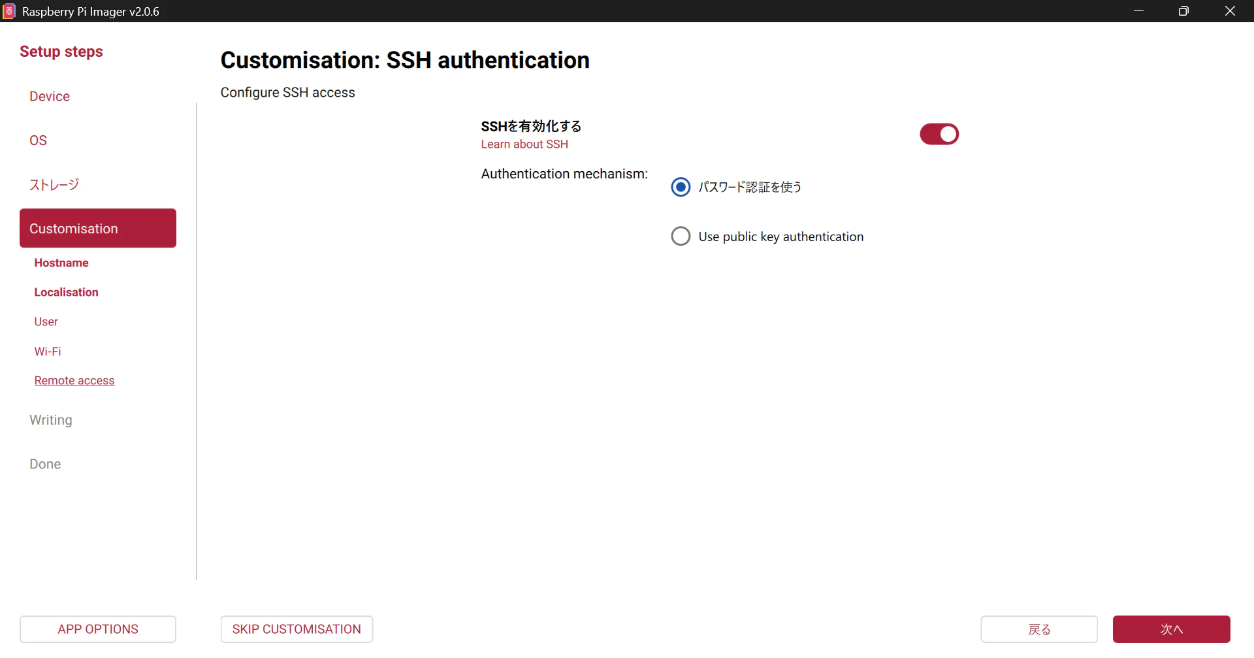Minimize the Raspberry Pi Imager window
The image size is (1254, 658).
[1138, 11]
